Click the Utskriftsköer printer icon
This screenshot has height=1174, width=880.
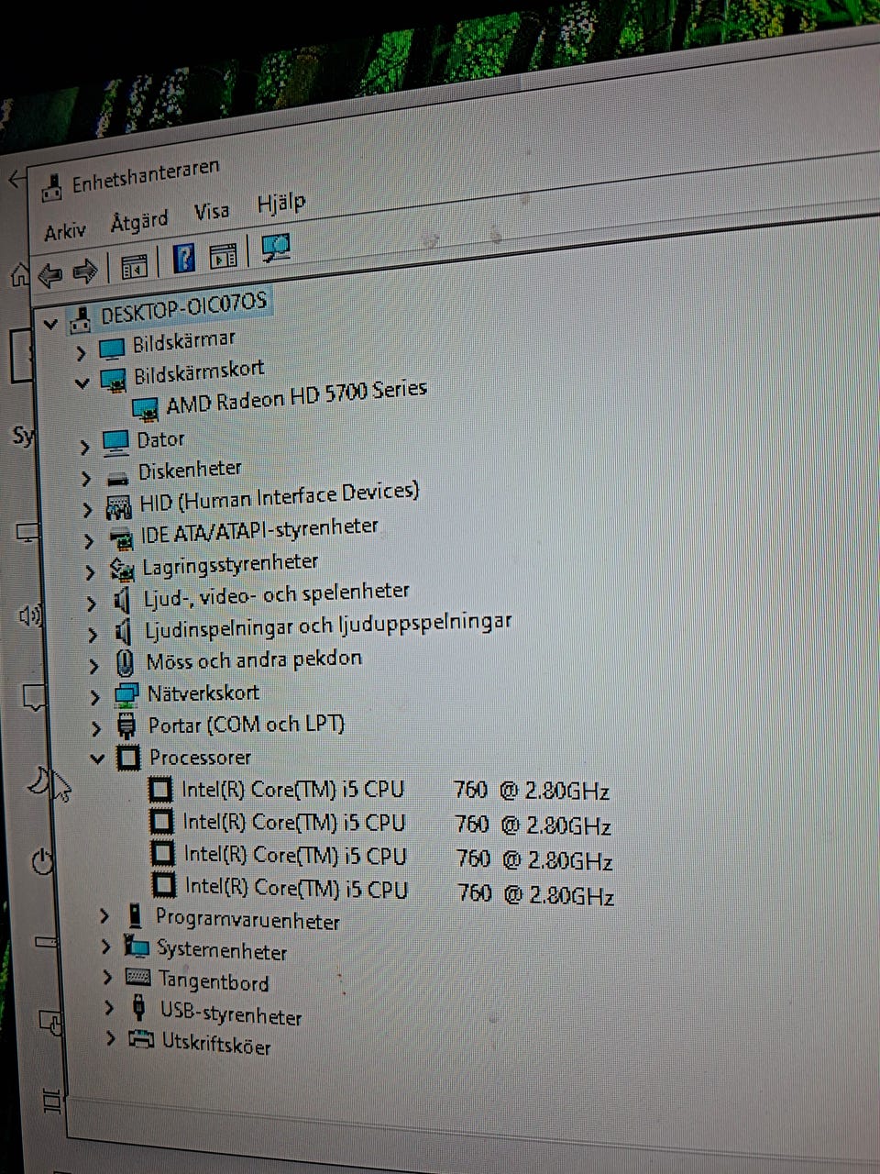point(140,1040)
